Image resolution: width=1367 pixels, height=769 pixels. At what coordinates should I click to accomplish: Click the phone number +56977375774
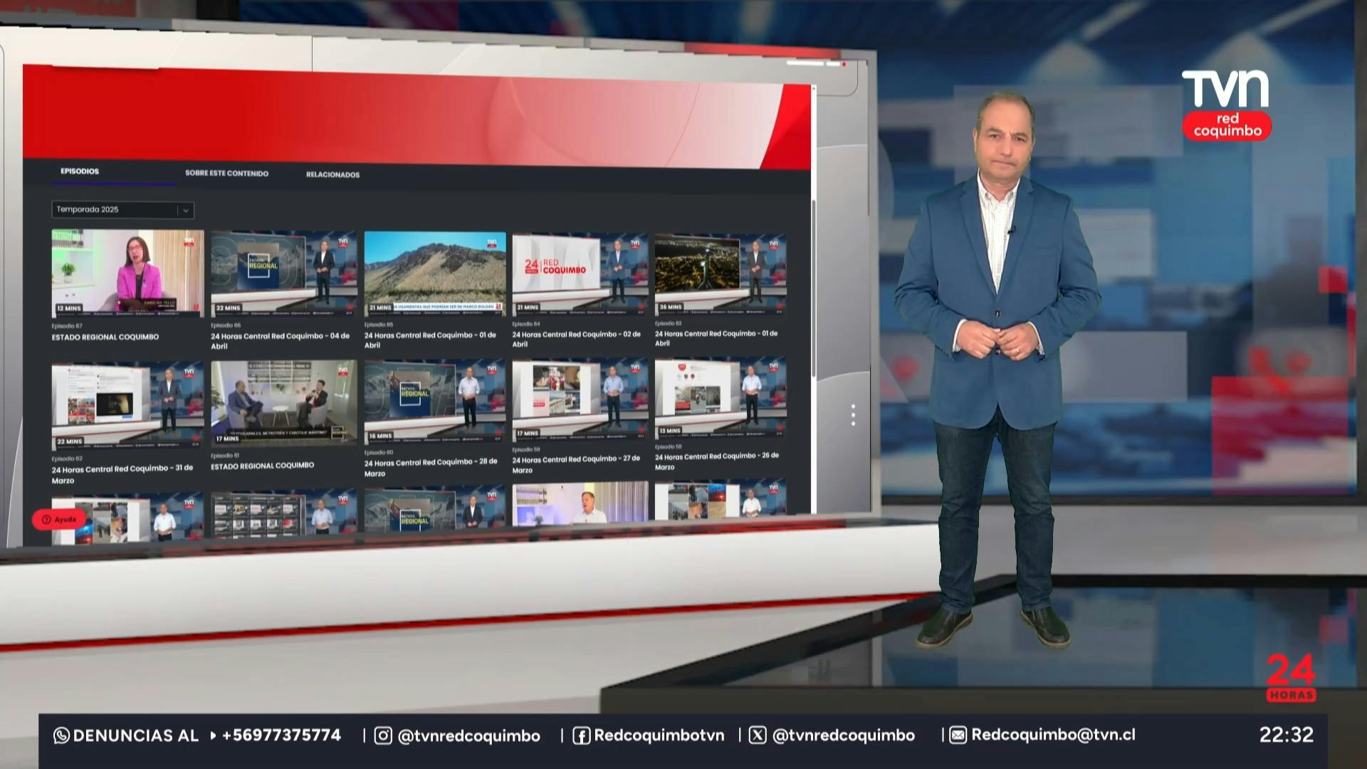click(x=281, y=736)
